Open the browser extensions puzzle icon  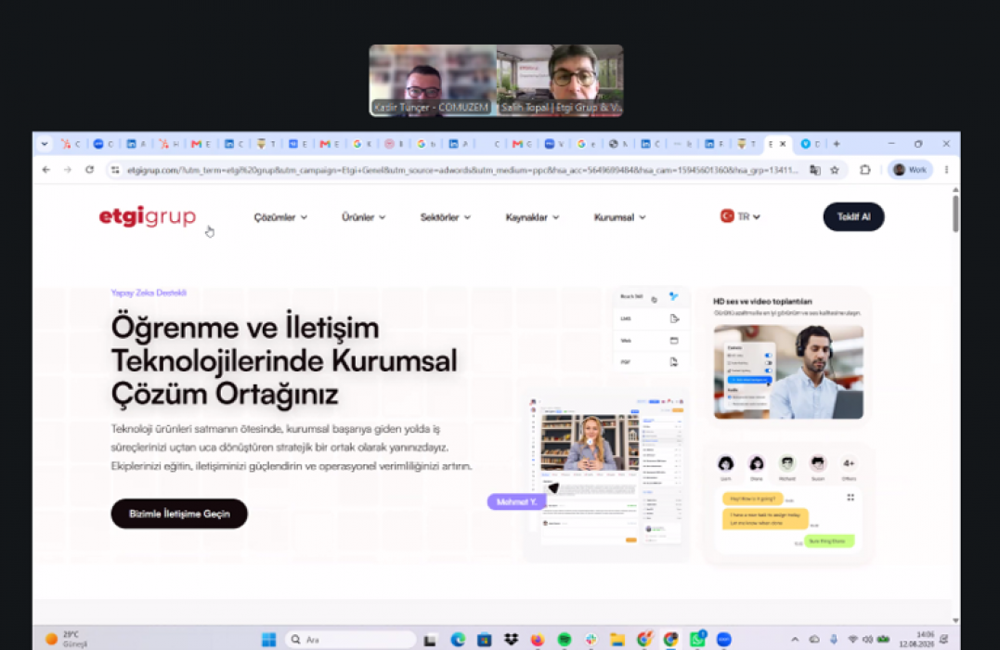[864, 170]
